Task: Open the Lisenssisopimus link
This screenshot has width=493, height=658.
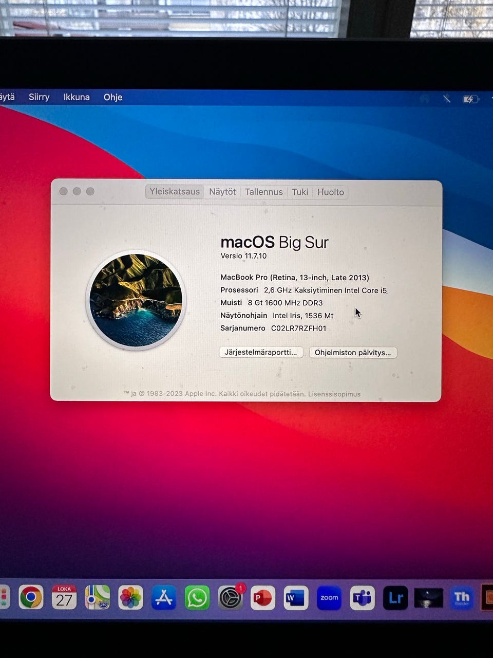Action: pyautogui.click(x=334, y=394)
